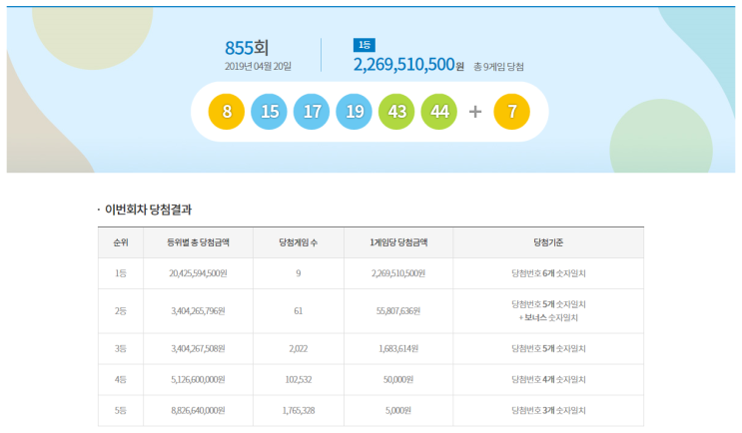Click the 3등 rank cell
Screen dimensions: 742x433
click(121, 349)
